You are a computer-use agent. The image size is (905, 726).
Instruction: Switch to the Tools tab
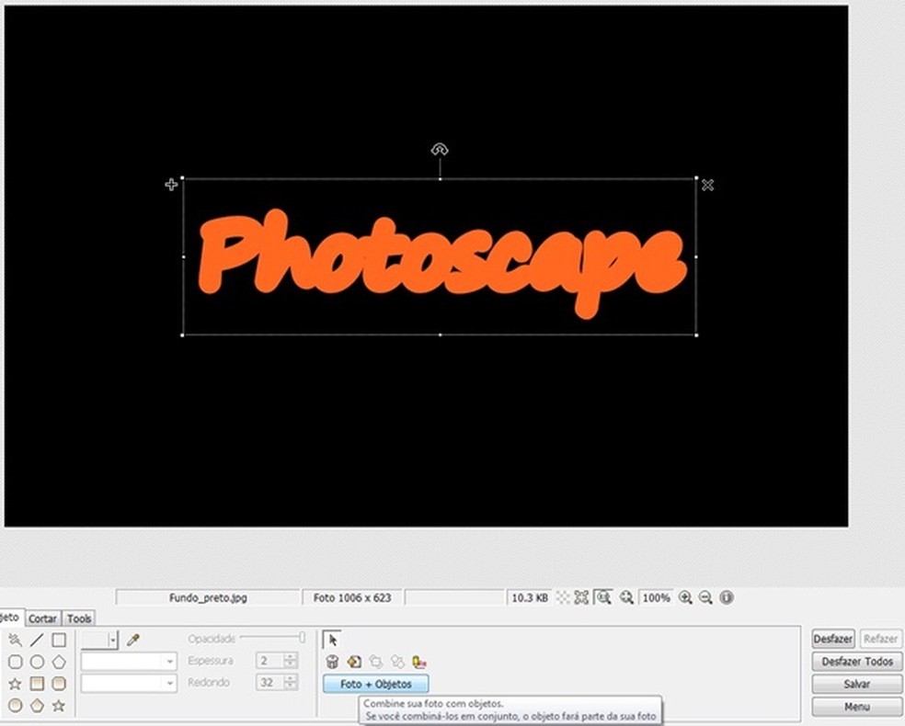coord(79,618)
